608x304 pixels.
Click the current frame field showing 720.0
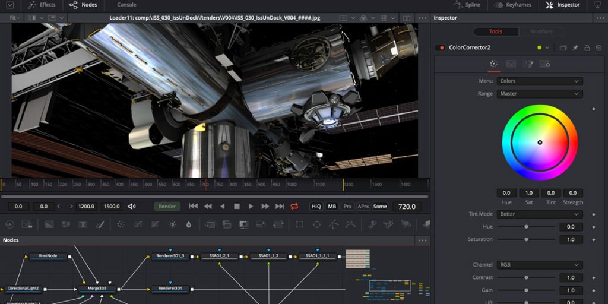(407, 207)
